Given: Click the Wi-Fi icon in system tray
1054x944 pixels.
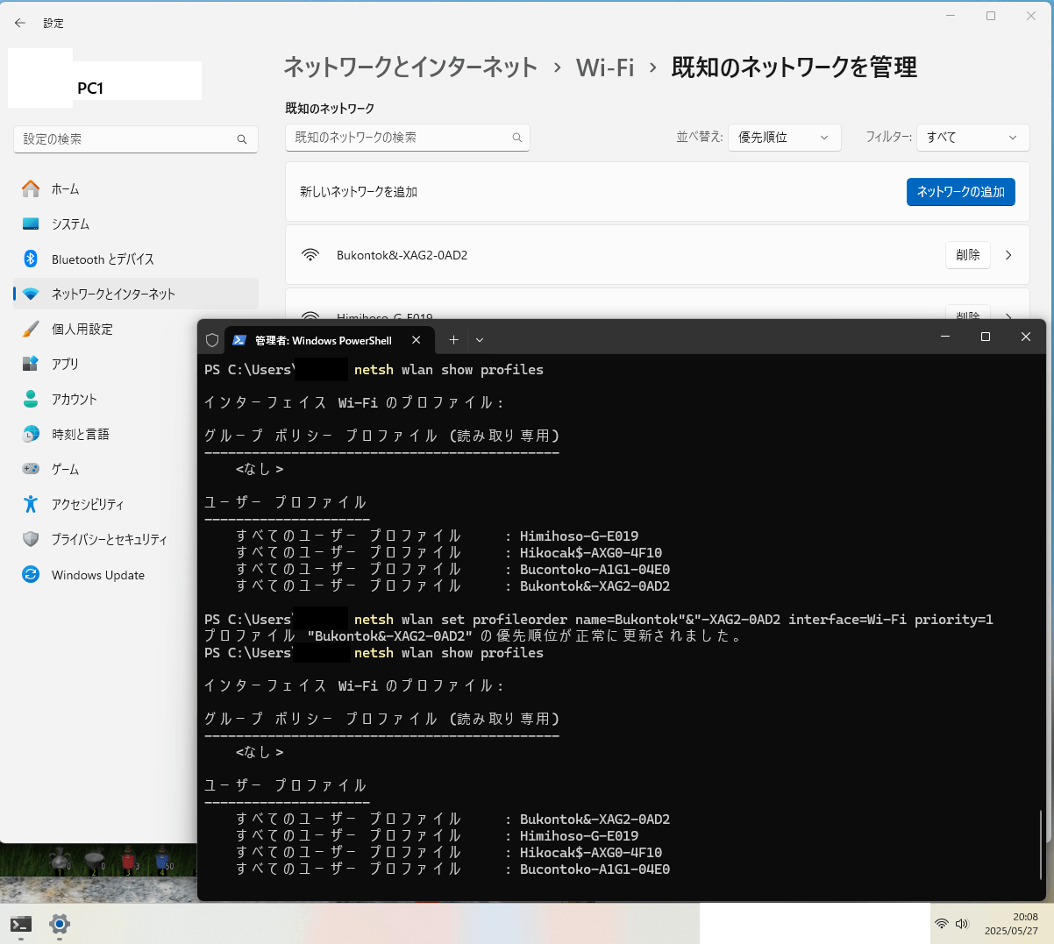Looking at the screenshot, I should (942, 924).
